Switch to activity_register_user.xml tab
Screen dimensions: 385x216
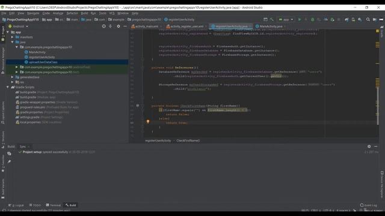[x=186, y=26]
